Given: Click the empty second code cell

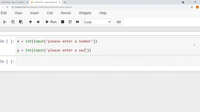Looking at the screenshot, I should (x=108, y=62).
